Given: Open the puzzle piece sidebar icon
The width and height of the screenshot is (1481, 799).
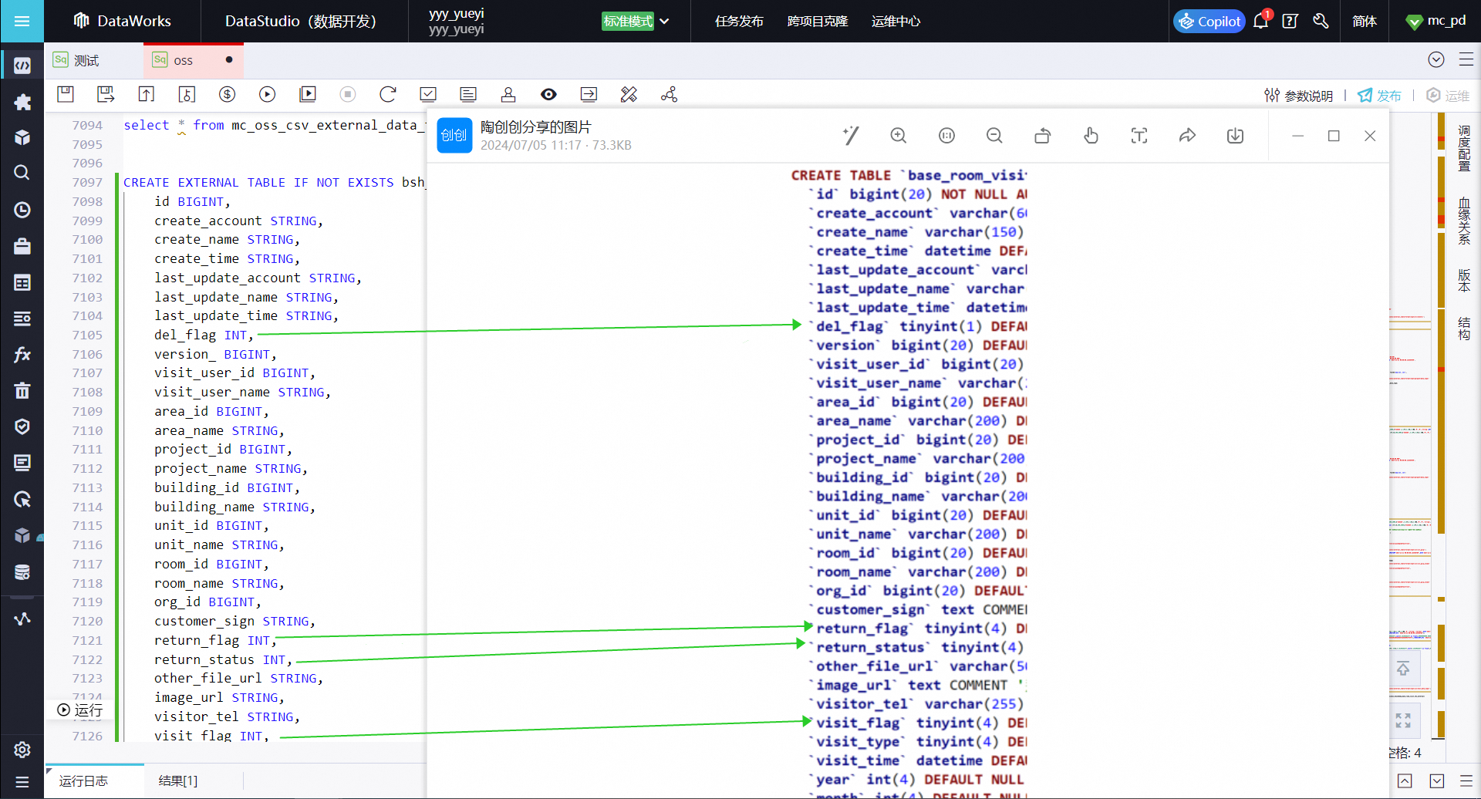Looking at the screenshot, I should pos(22,102).
